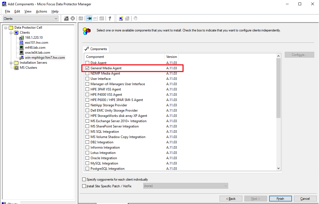Click the win-mphlrgo1tm7.hw.com client icon
The height and width of the screenshot is (204, 319).
pyautogui.click(x=21, y=58)
